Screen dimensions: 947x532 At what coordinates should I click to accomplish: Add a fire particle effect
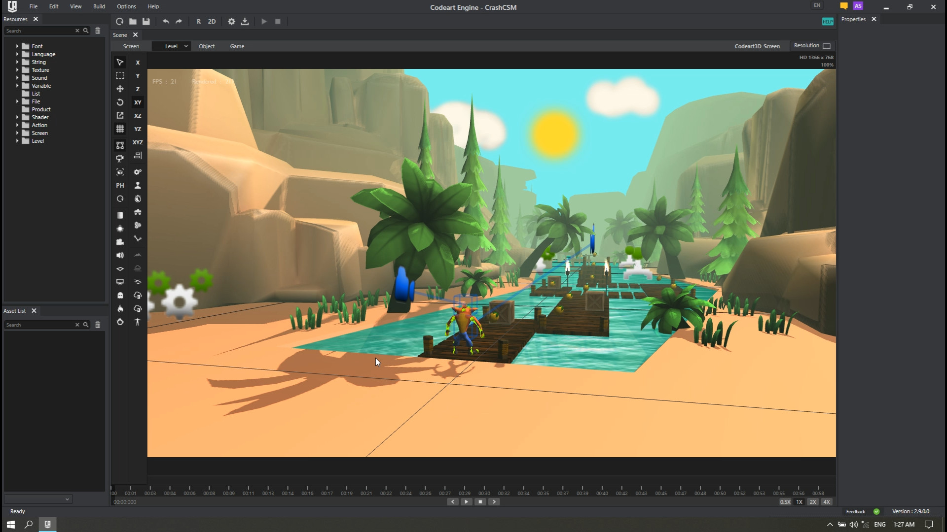point(120,308)
